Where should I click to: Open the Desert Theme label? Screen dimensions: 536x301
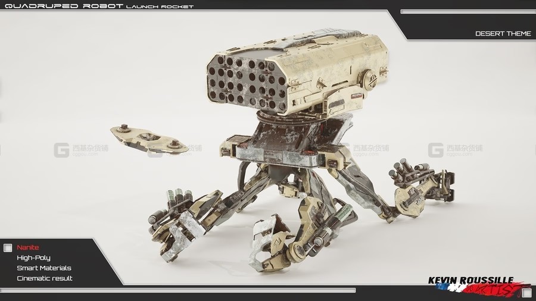[503, 33]
